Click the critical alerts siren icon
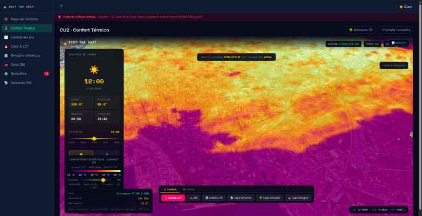422x216 pixels. tap(59, 17)
